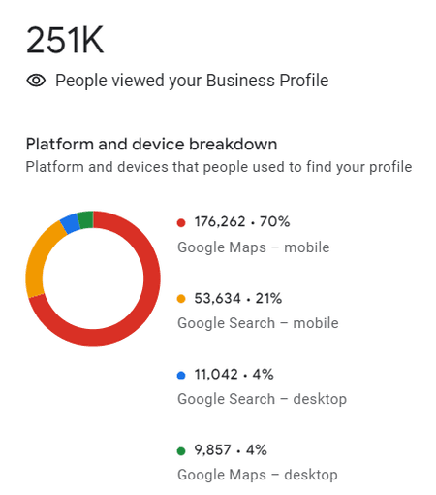The width and height of the screenshot is (436, 495).
Task: Click the 176,262 · 70% value
Action: (242, 222)
